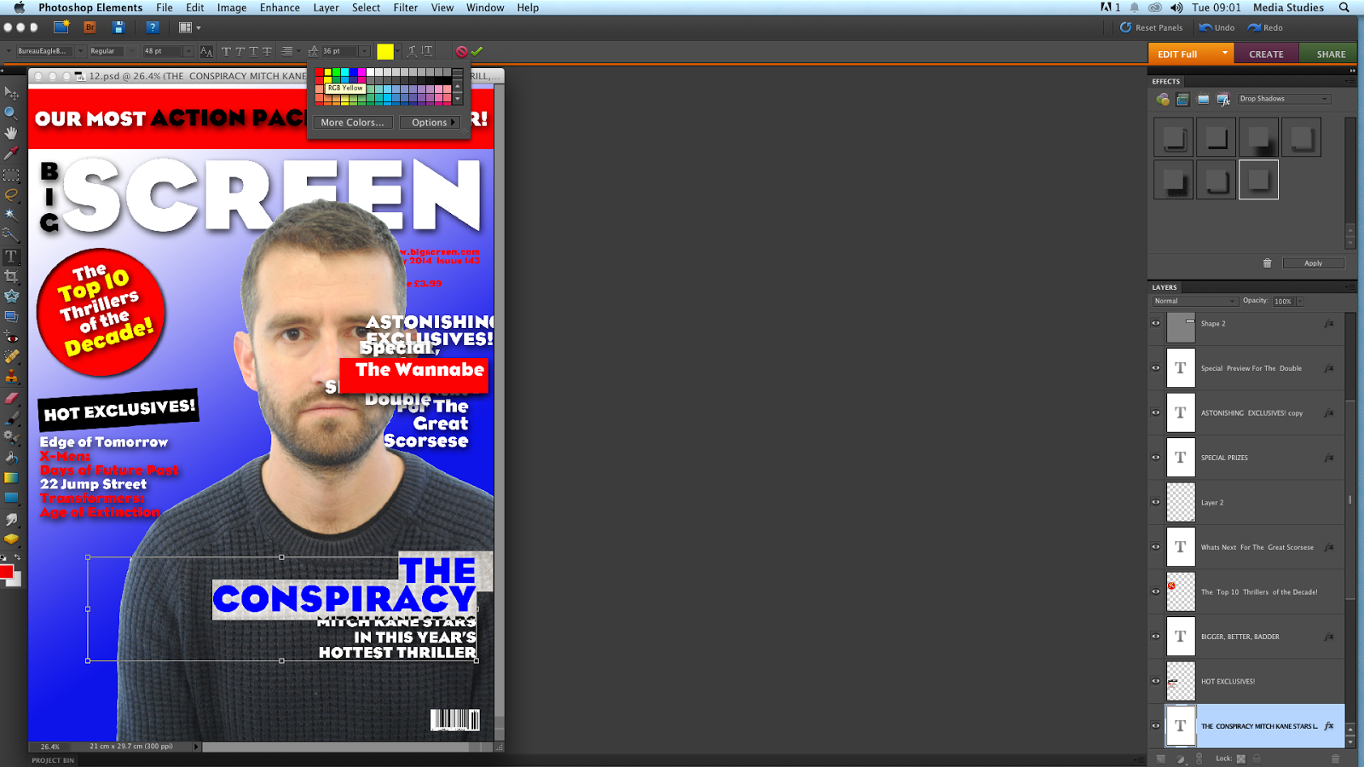Switch to the CREATE tab
1364x767 pixels.
point(1266,54)
